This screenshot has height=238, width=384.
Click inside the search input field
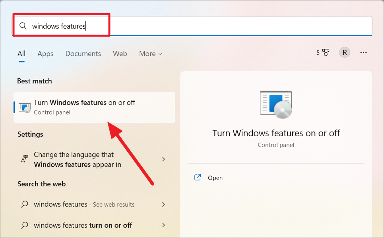159,25
